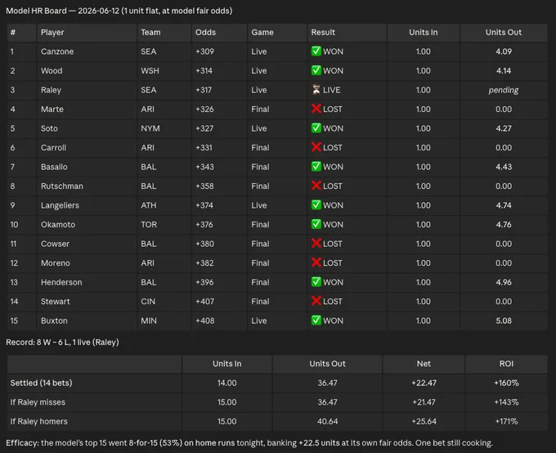Click the +22.47 Net value
556x453 pixels.
click(424, 383)
